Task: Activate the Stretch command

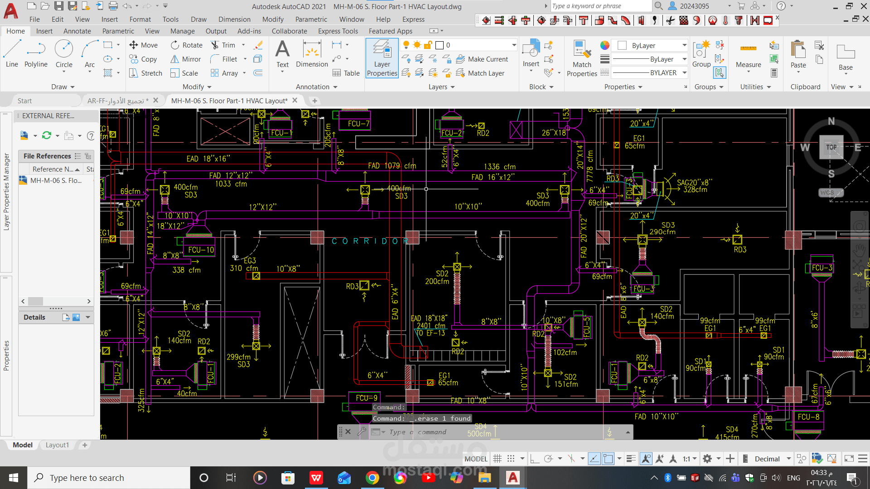Action: pos(145,73)
